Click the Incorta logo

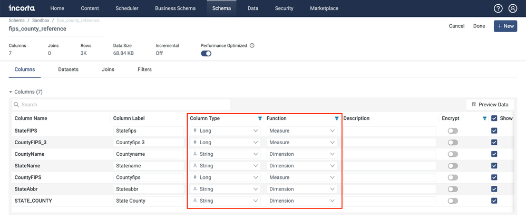pos(22,8)
